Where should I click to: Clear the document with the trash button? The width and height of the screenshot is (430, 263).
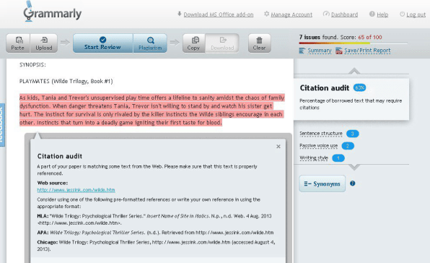260,43
